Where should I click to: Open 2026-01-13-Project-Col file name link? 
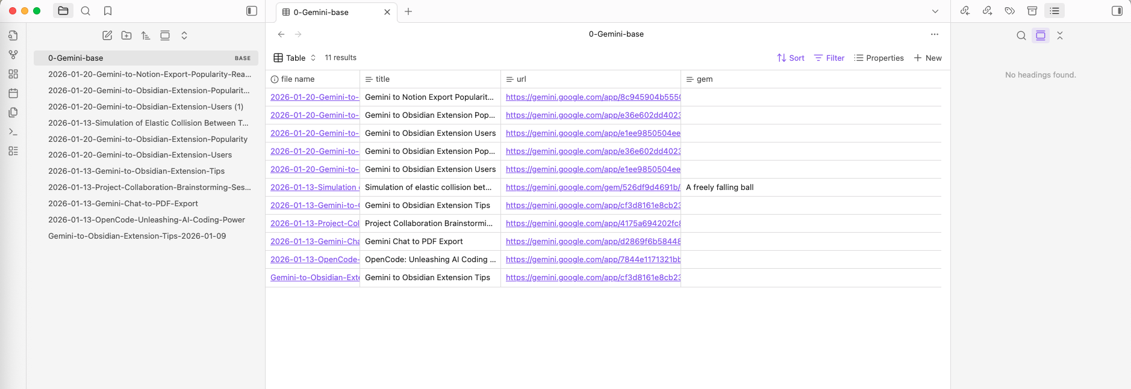tap(315, 223)
